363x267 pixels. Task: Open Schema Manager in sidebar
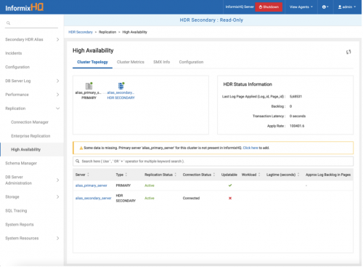click(x=21, y=164)
